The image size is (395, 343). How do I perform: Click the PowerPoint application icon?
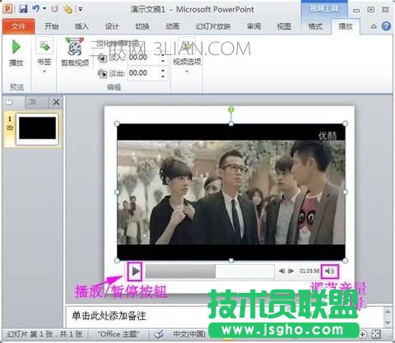(7, 9)
